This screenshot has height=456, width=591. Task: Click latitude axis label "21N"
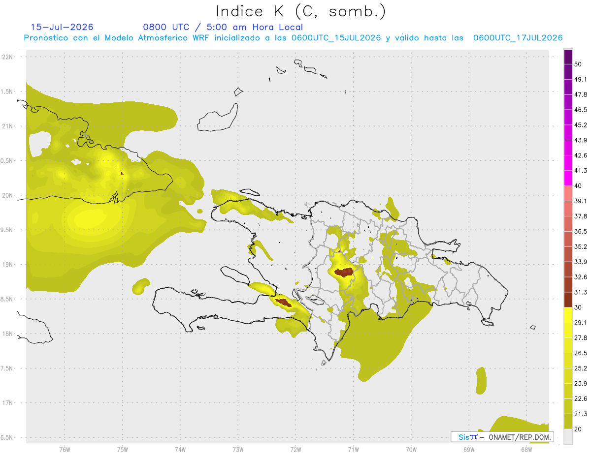tap(8, 126)
